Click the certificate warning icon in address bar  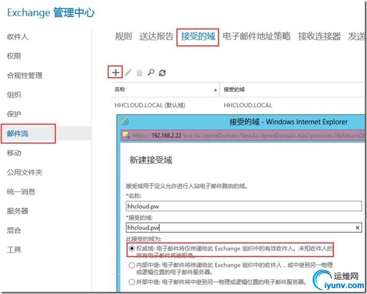(x=127, y=135)
